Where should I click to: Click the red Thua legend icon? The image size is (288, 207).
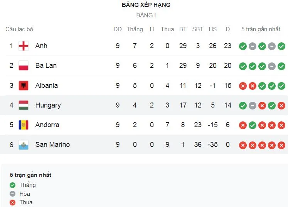pos(13,202)
